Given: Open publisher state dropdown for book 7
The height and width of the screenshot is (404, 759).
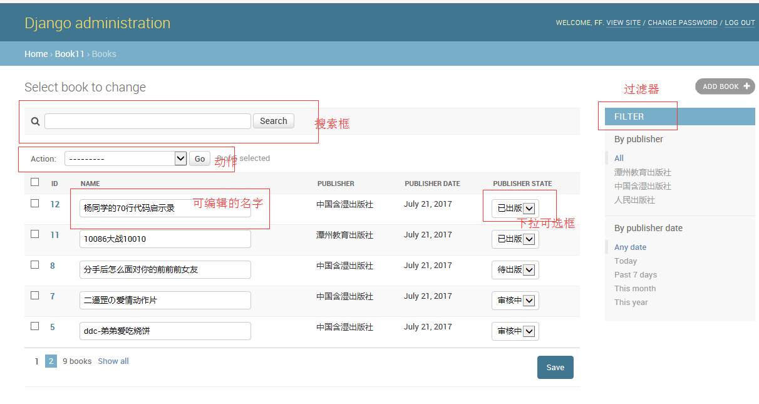Looking at the screenshot, I should 515,301.
